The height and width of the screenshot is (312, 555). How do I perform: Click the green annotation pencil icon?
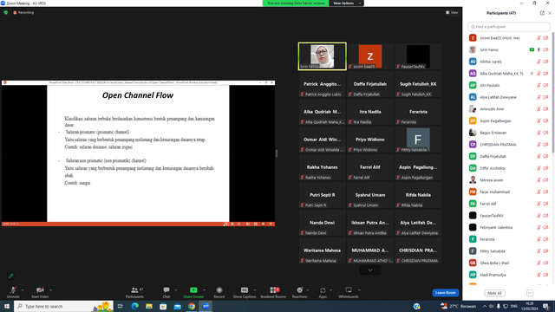pos(11,276)
